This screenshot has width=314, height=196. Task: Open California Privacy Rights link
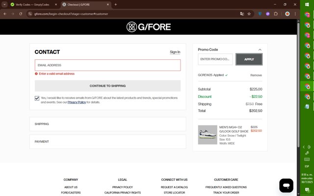point(123,193)
